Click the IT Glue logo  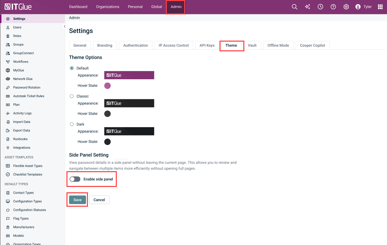click(x=18, y=7)
